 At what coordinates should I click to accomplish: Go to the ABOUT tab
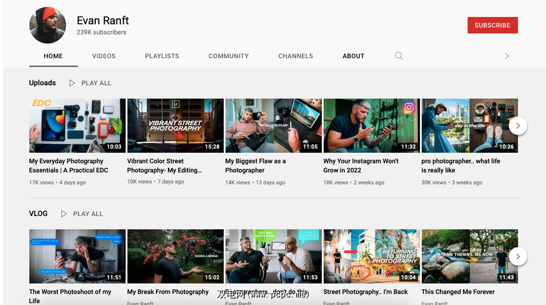(x=353, y=56)
